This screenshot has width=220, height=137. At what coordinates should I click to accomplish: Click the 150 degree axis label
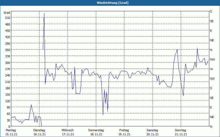coord(8,95)
